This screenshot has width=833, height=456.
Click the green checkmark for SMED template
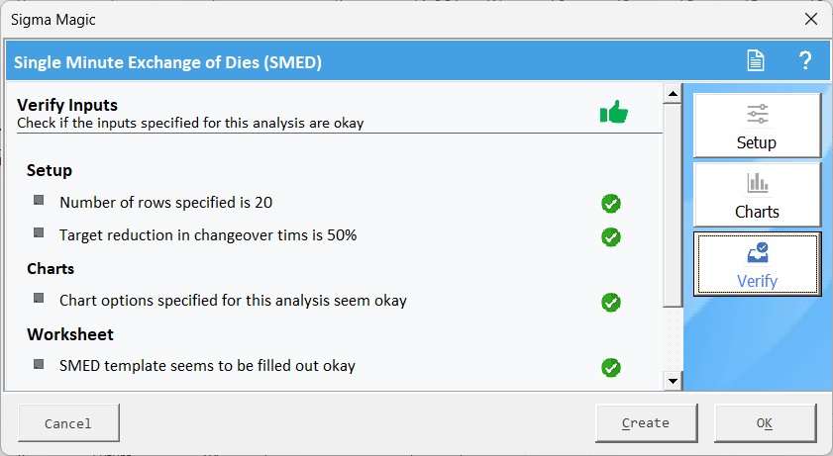click(x=611, y=367)
